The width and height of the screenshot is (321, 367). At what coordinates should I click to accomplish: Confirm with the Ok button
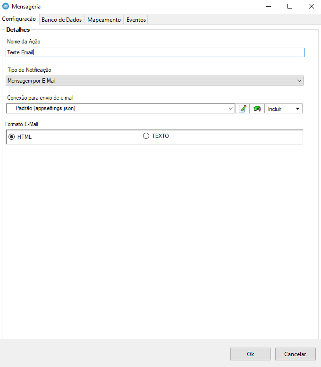pyautogui.click(x=251, y=354)
